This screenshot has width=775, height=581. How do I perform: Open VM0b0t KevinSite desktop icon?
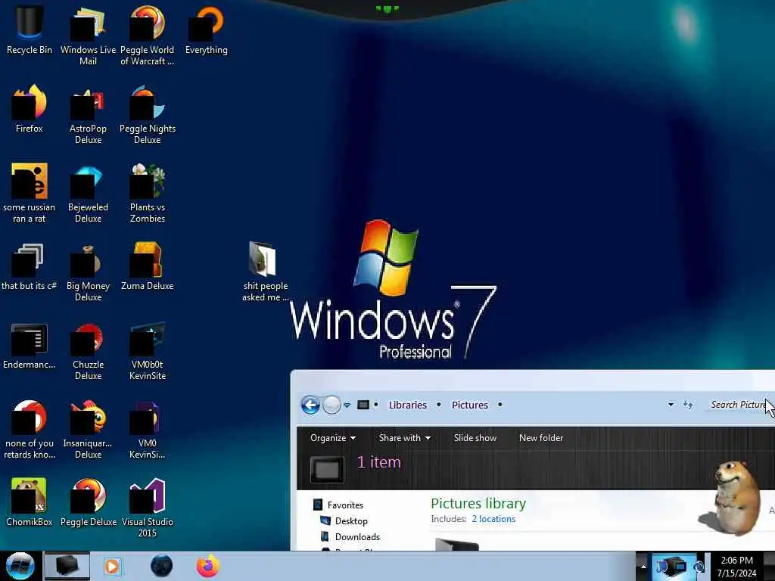[148, 351]
